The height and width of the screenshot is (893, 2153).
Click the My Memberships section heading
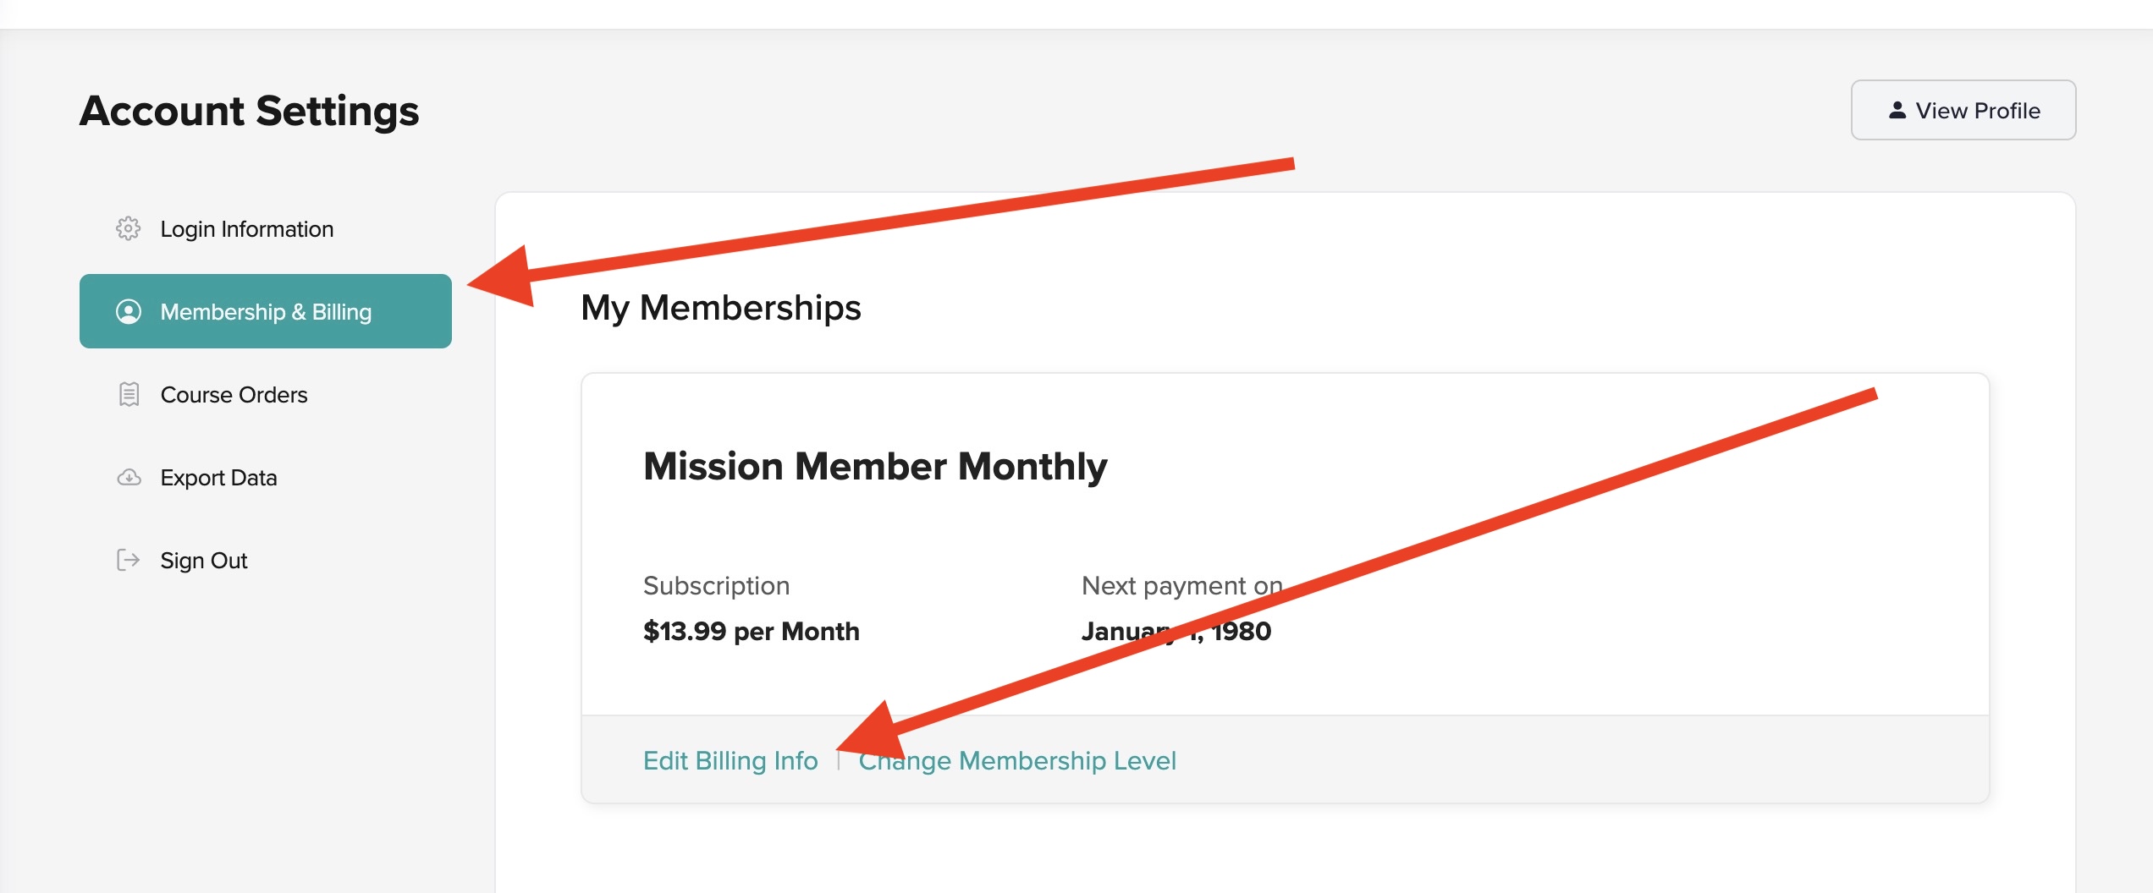coord(720,308)
